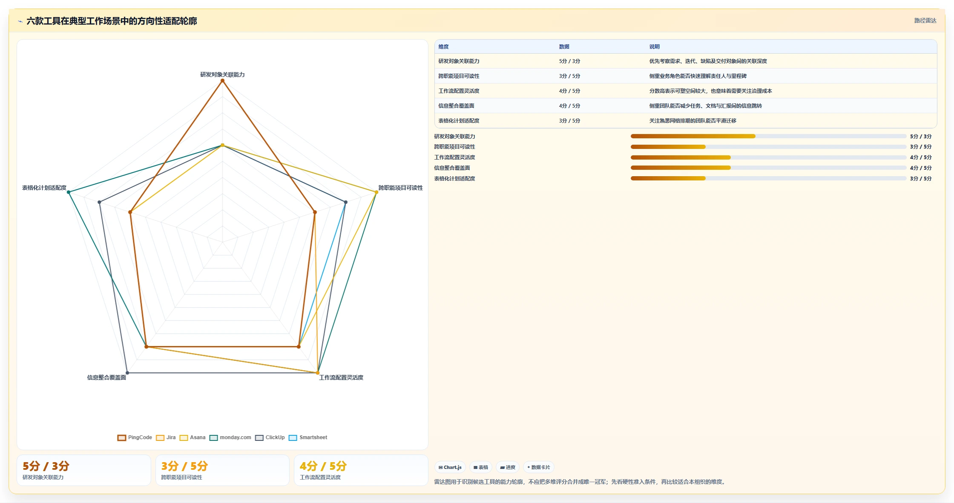Toggle the PingCode legend series

[x=135, y=437]
